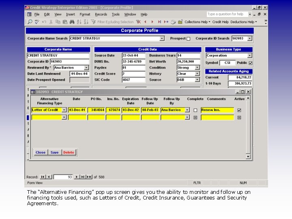
Task: Click the new record toolbar arrow icon
Action: tap(166, 22)
